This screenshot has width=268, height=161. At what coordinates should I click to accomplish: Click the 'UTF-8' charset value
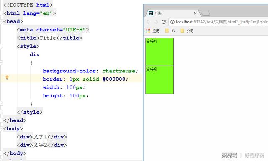coord(75,30)
